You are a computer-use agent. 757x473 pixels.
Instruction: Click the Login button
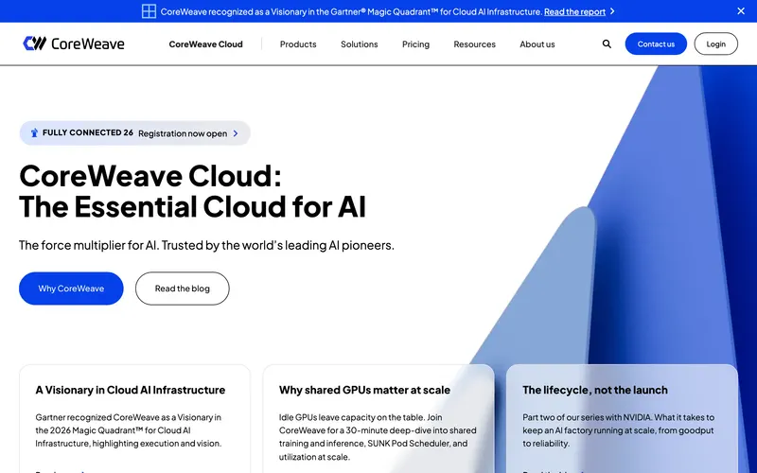pyautogui.click(x=715, y=44)
